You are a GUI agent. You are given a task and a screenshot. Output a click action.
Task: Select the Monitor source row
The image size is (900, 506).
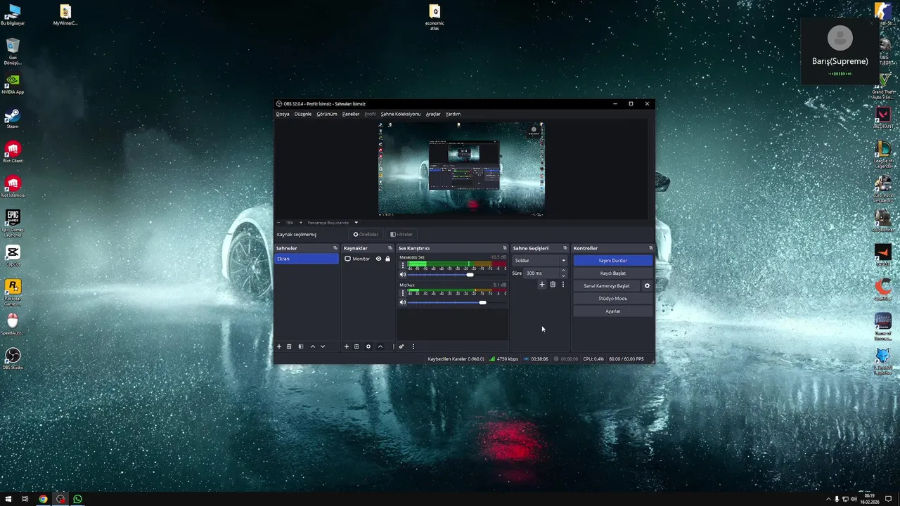tap(367, 259)
